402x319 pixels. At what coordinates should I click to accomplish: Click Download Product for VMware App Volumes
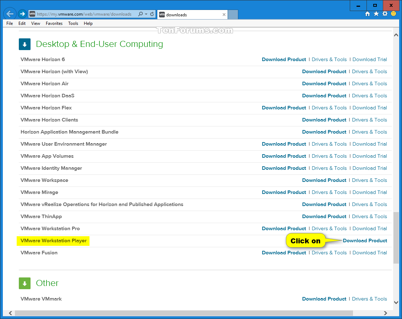(x=284, y=156)
